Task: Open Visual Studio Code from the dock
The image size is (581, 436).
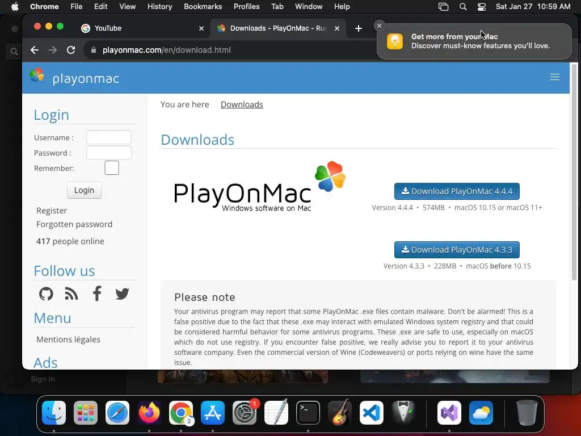Action: 371,413
